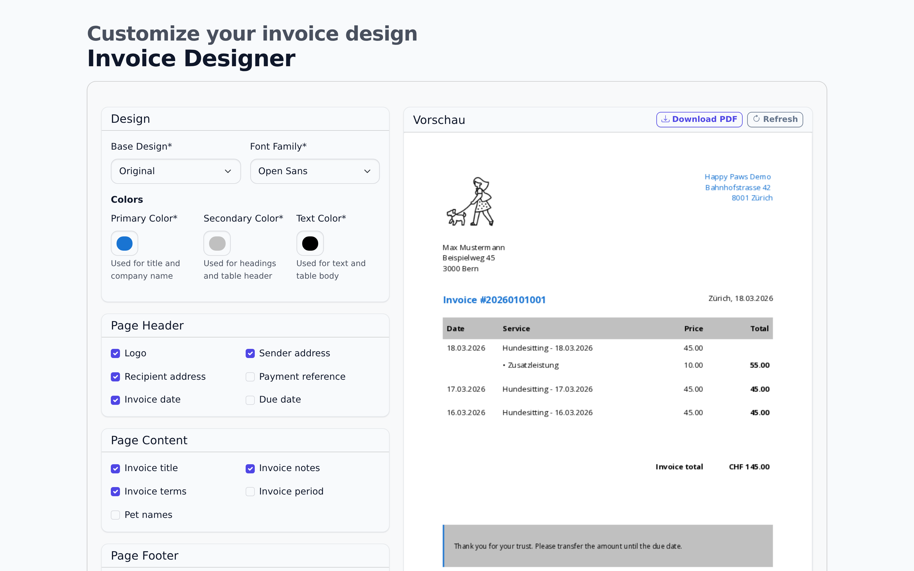This screenshot has width=914, height=571.
Task: Open the Font Family dropdown showing Open Sans
Action: (314, 171)
